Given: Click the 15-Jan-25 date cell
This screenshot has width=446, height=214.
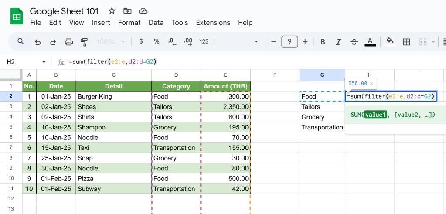Looking at the screenshot, I should 56,148.
